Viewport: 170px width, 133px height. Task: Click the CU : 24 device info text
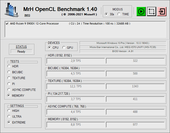[75, 23]
